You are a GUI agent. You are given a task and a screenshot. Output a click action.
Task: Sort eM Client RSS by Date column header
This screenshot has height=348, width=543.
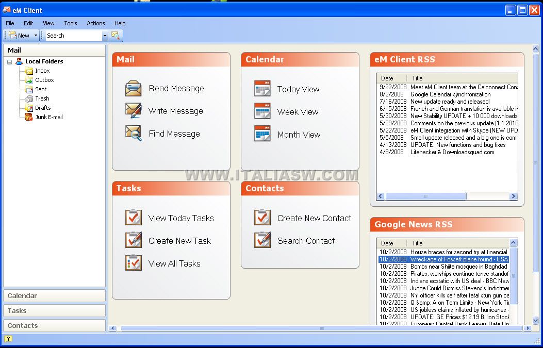coord(392,78)
